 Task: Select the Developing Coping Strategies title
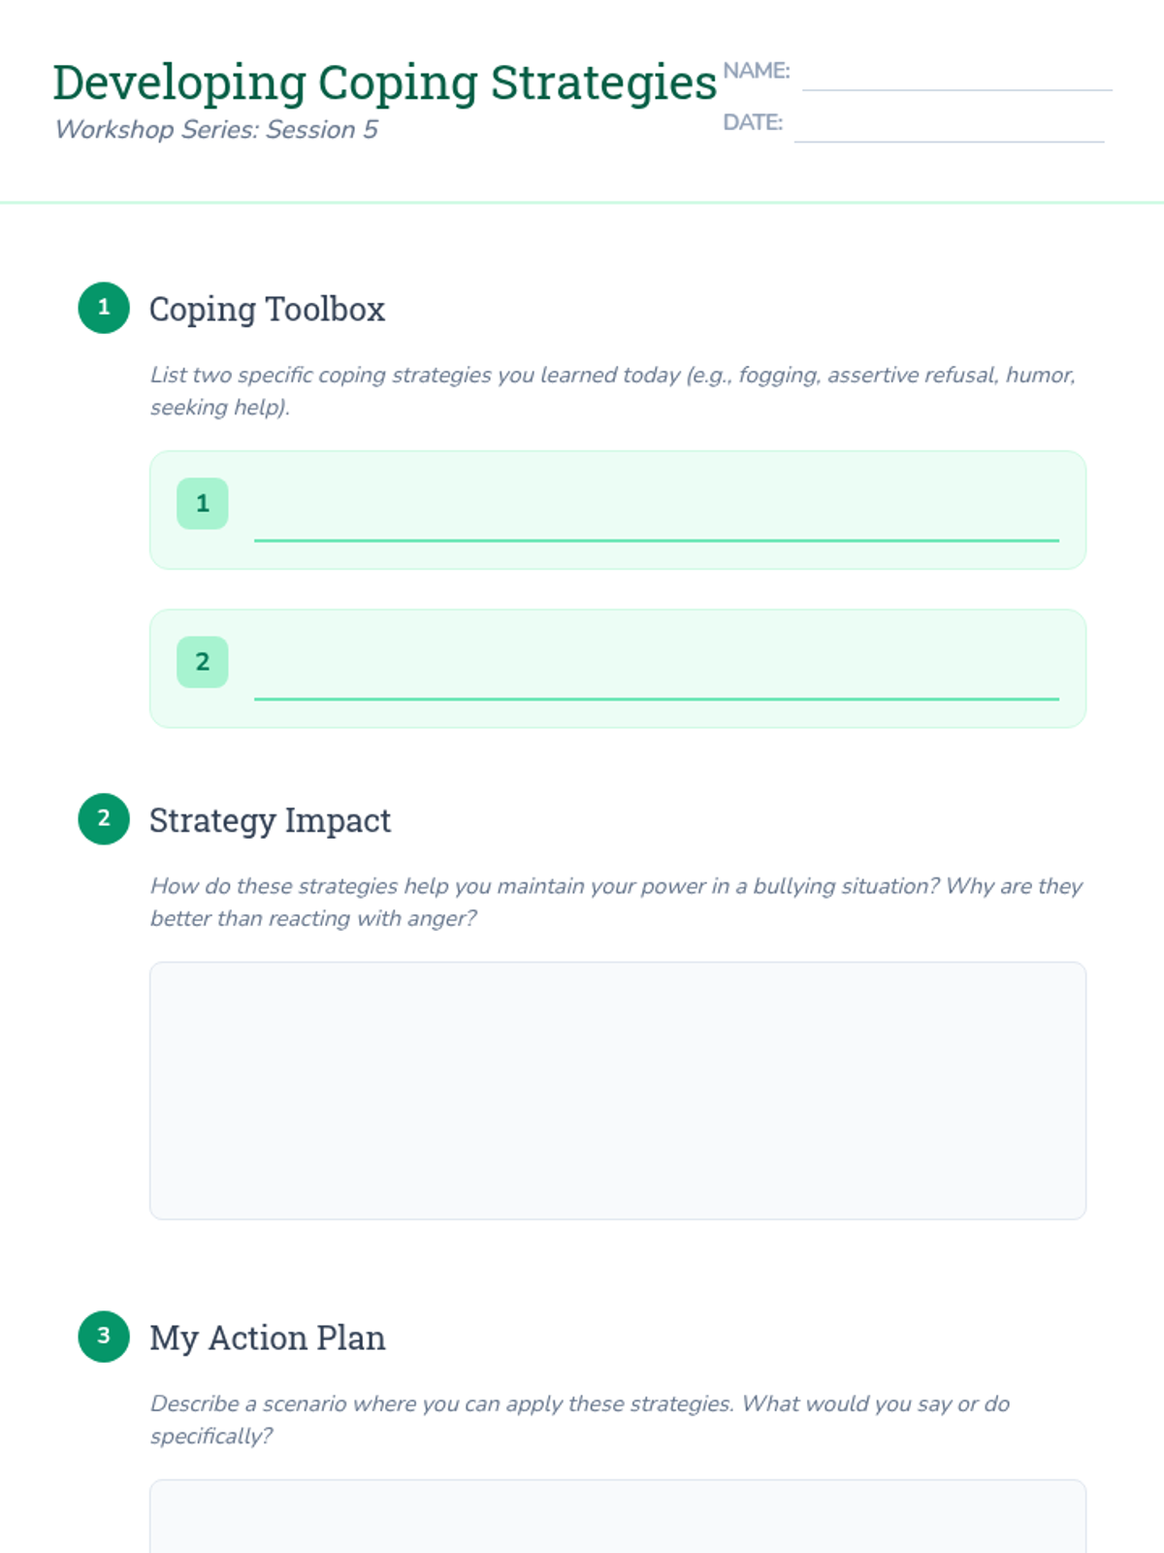(385, 83)
